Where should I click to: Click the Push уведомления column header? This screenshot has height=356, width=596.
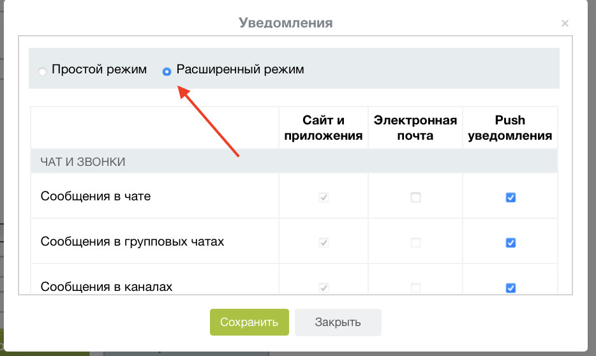click(x=510, y=128)
